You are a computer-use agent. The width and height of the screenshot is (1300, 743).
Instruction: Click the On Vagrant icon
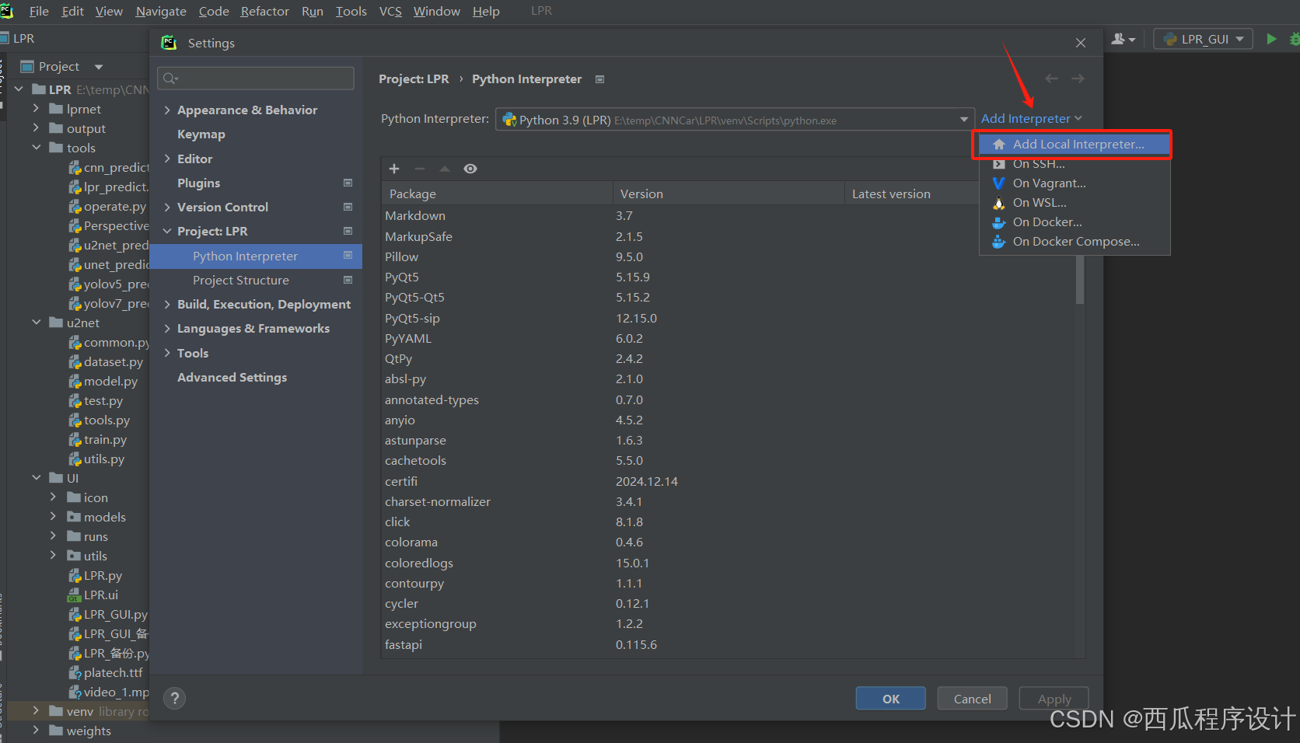(999, 183)
